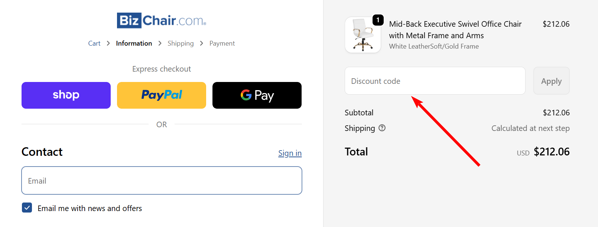
Task: Open the Sign in page
Action: click(290, 153)
